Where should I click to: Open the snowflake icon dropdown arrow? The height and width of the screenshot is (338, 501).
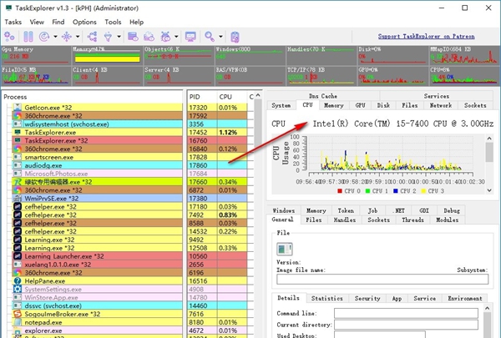pyautogui.click(x=78, y=37)
